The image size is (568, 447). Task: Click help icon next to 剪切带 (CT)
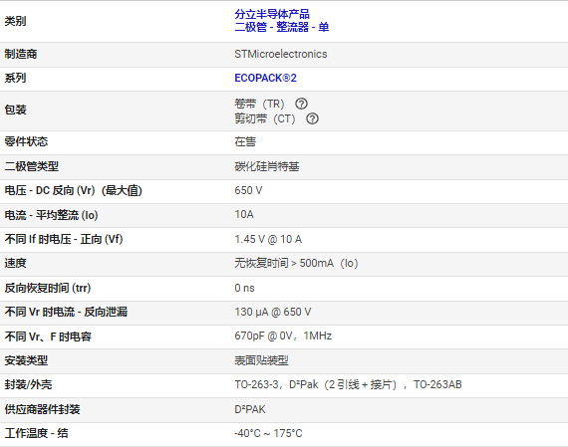[312, 118]
